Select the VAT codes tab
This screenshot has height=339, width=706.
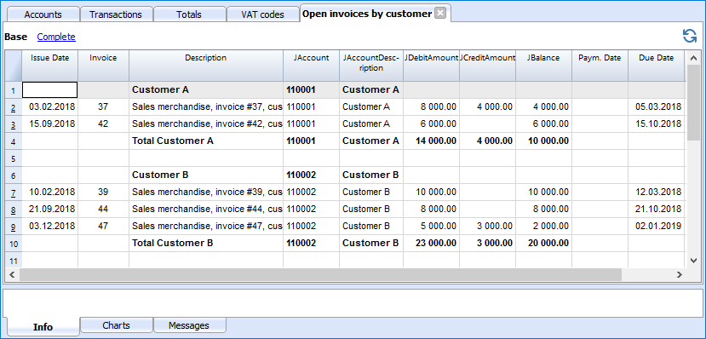[262, 14]
